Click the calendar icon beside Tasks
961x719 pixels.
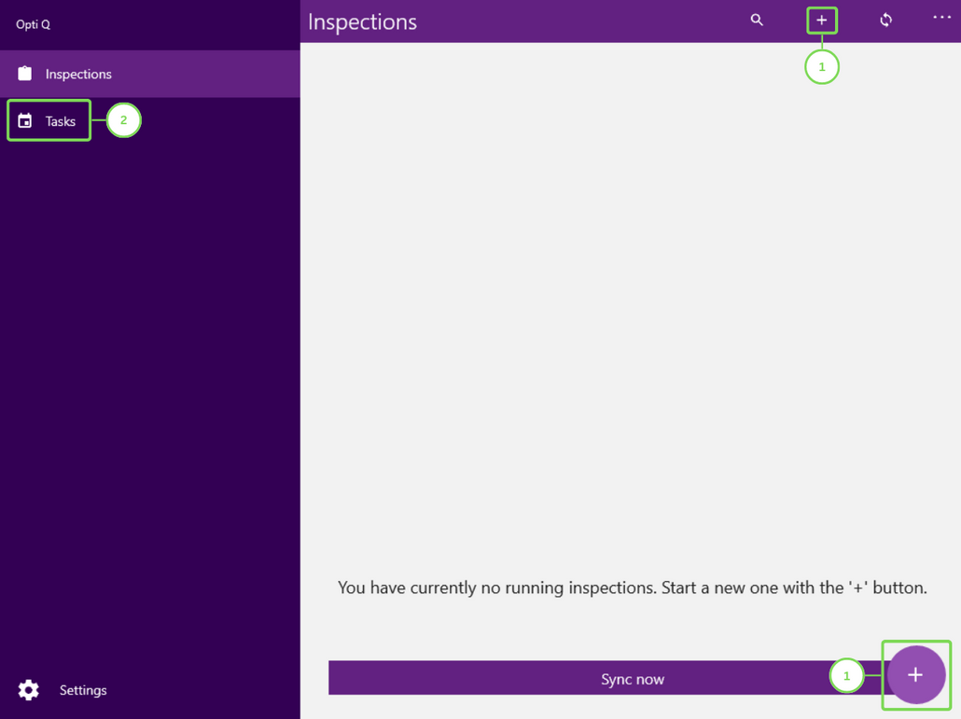click(x=25, y=121)
